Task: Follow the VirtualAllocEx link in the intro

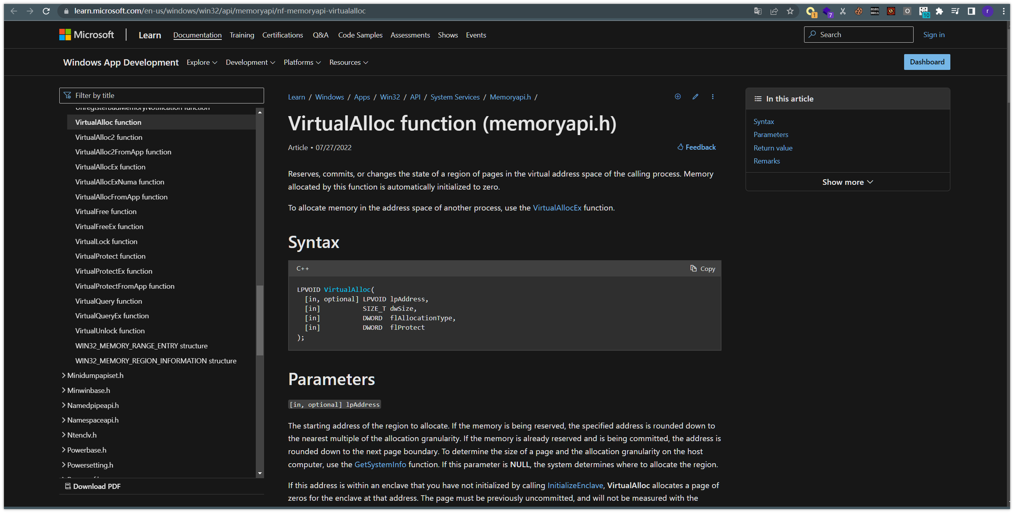Action: 557,208
